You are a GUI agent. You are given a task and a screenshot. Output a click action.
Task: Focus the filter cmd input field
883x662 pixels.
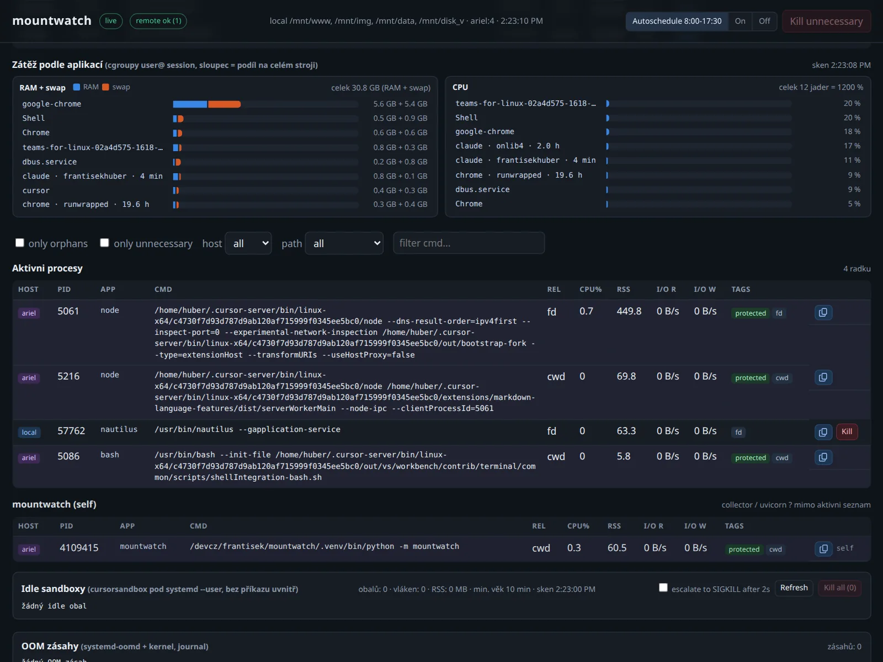(x=469, y=243)
